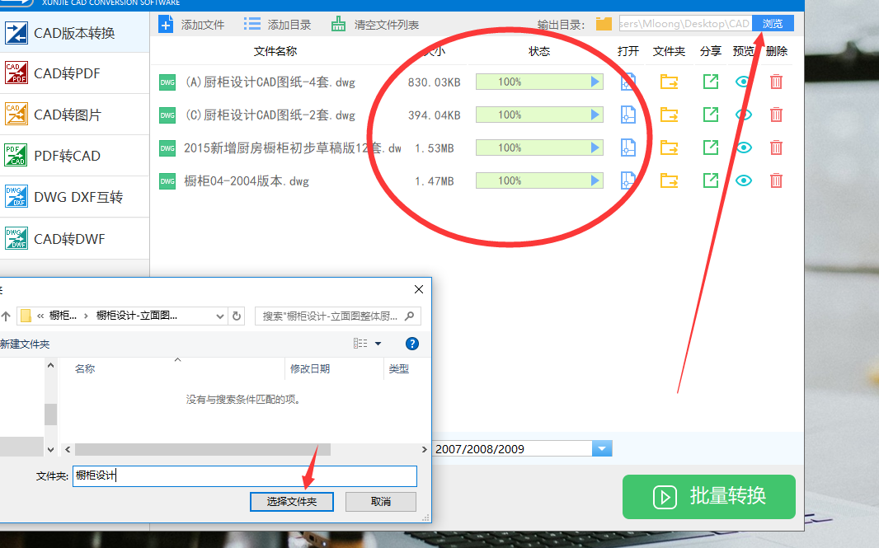
Task: Open DWG DXF互转 section
Action: [74, 197]
